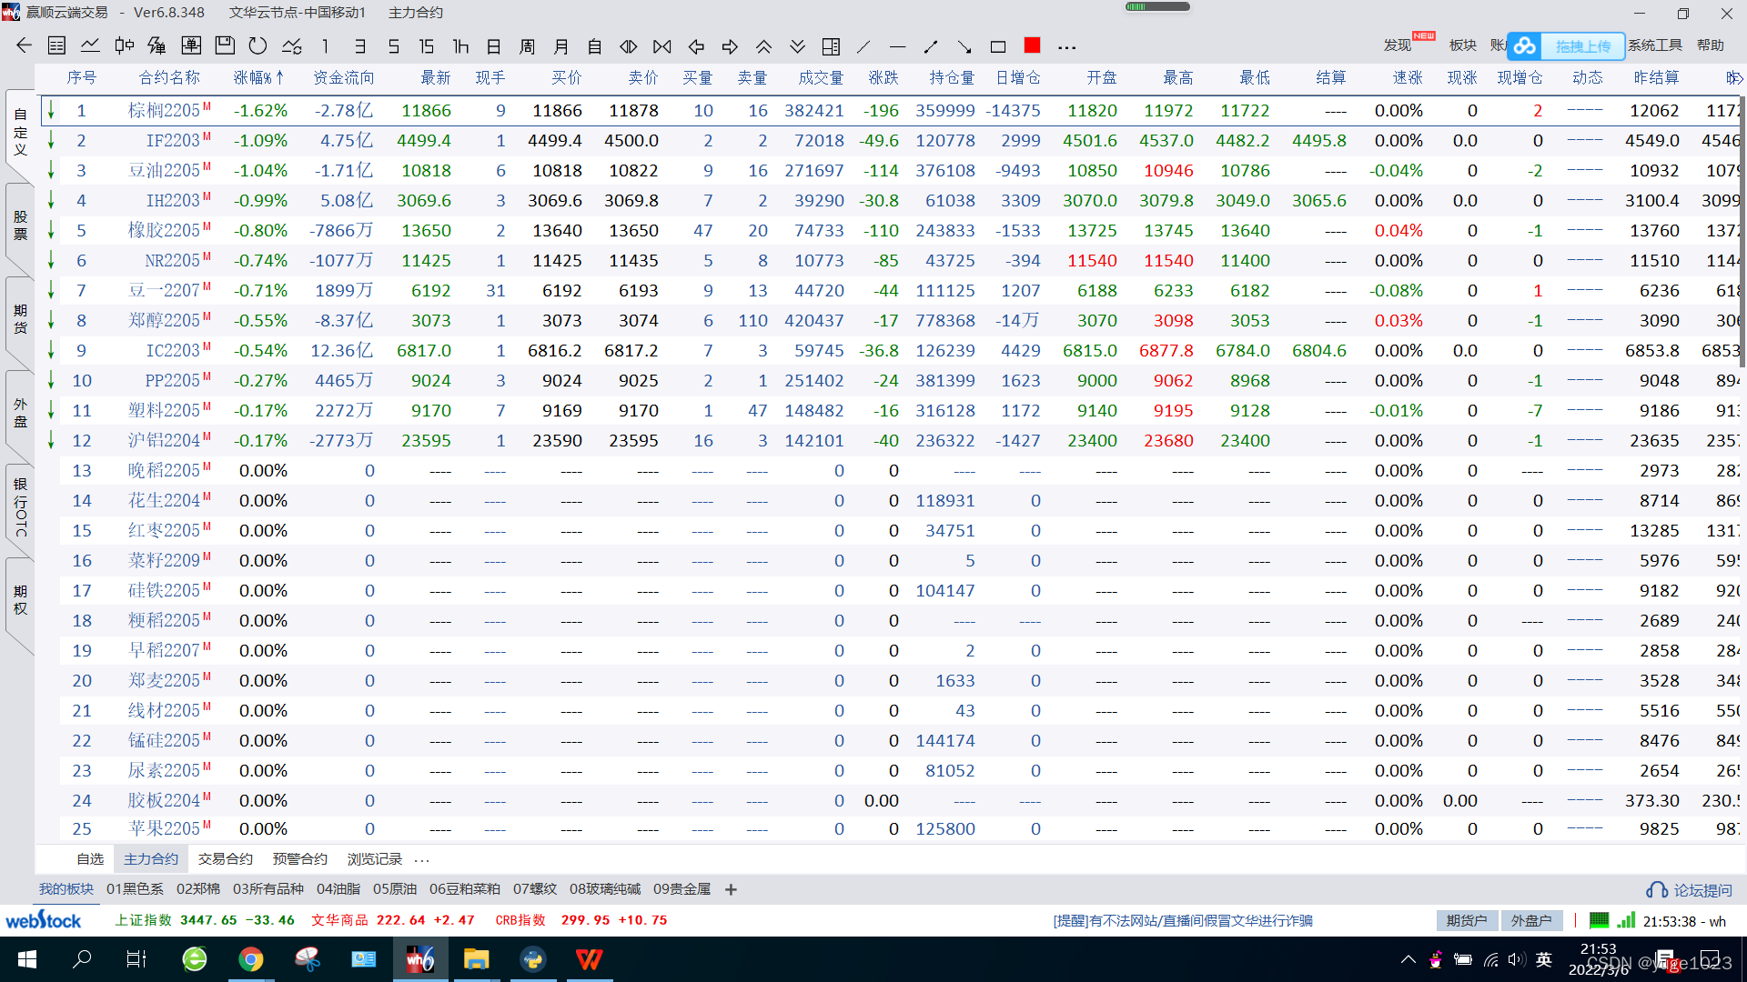Screen dimensions: 1747x982
Task: Open the 期权 side tab
Action: tap(20, 600)
